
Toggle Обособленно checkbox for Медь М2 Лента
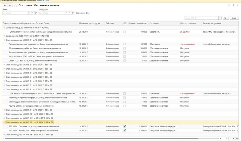125,56
